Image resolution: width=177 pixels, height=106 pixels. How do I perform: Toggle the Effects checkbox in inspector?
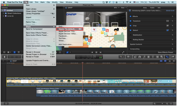130,16
